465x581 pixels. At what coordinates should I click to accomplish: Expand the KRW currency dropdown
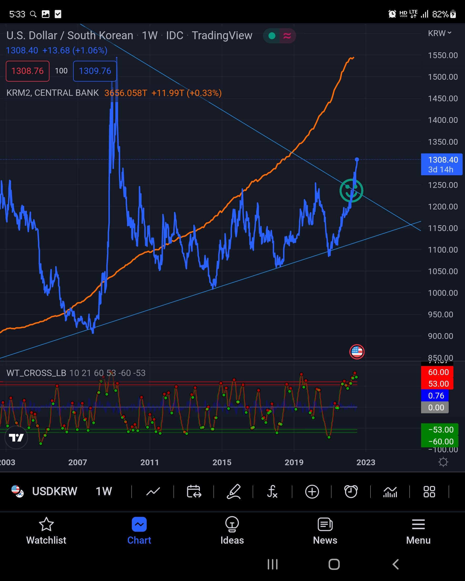tap(439, 33)
